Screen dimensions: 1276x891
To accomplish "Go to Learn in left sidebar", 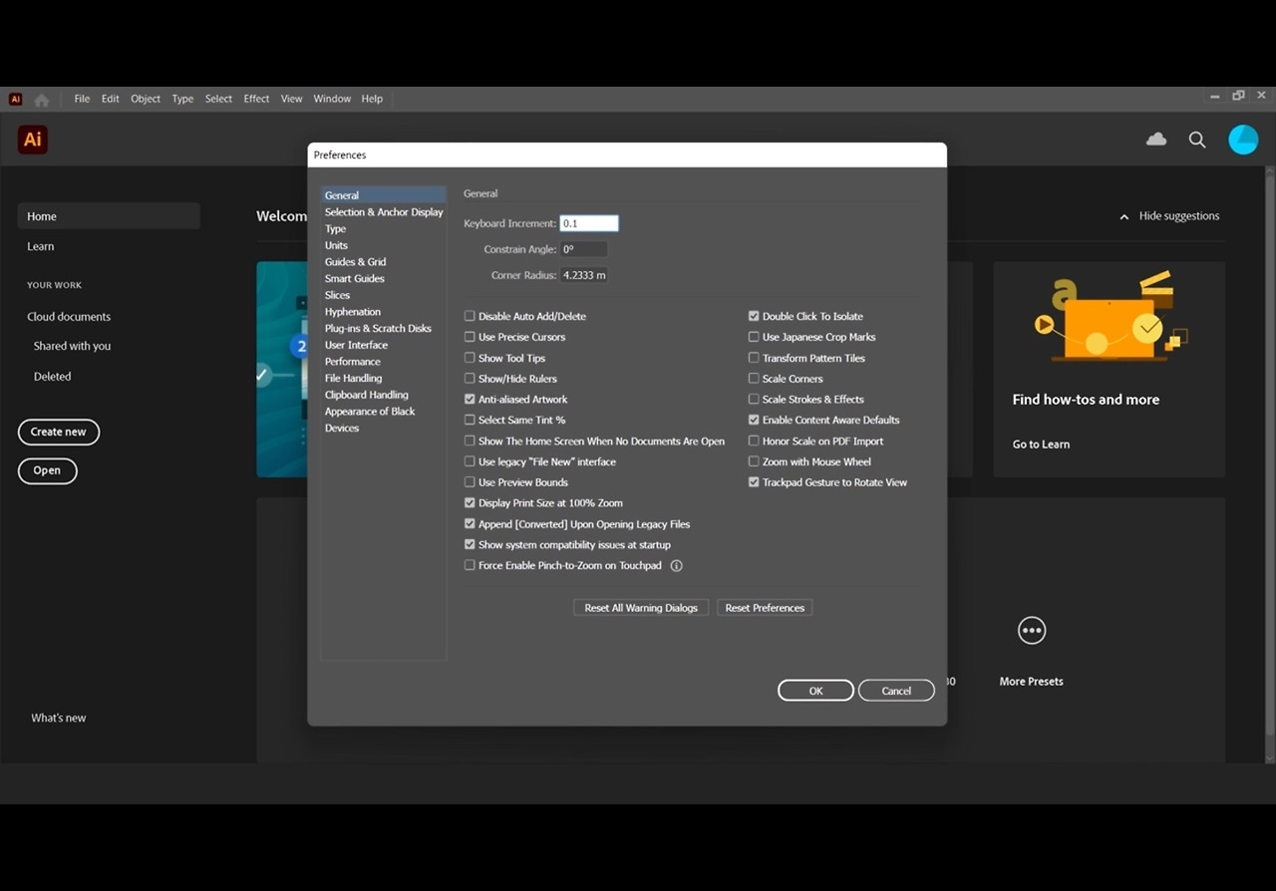I will pos(41,246).
